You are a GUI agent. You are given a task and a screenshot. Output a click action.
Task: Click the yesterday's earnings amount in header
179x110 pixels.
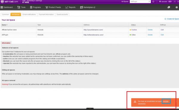coord(26,2)
